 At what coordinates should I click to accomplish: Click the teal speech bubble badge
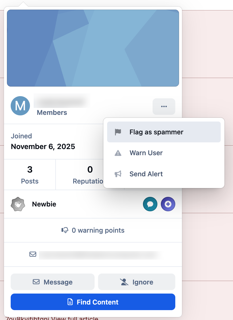(x=150, y=204)
